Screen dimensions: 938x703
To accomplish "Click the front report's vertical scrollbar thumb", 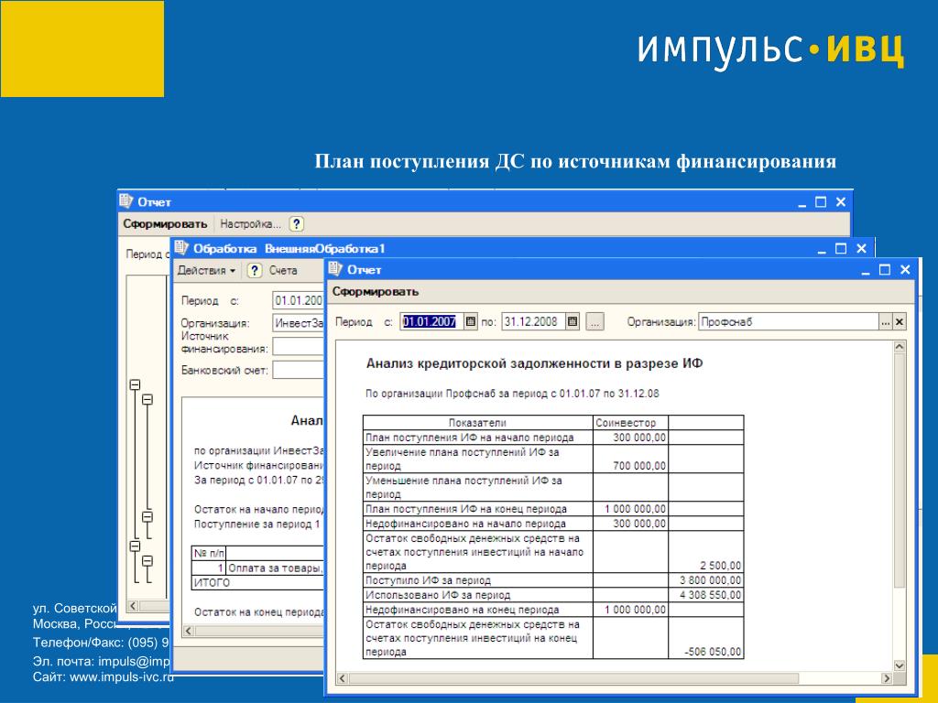I will (900, 470).
